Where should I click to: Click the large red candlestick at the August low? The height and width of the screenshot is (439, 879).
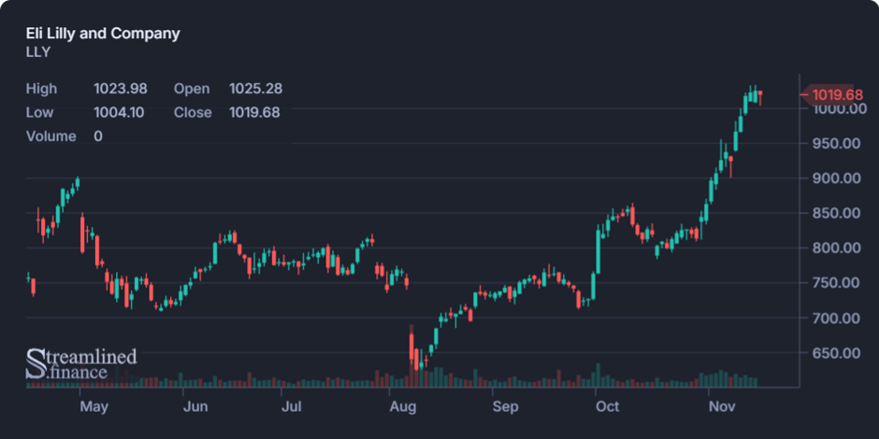coord(411,347)
